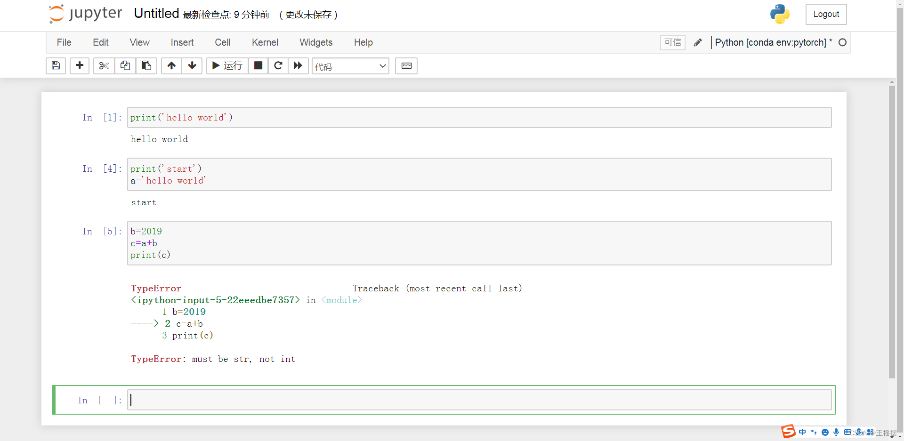The width and height of the screenshot is (904, 441).
Task: Move selected cell up
Action: point(172,65)
